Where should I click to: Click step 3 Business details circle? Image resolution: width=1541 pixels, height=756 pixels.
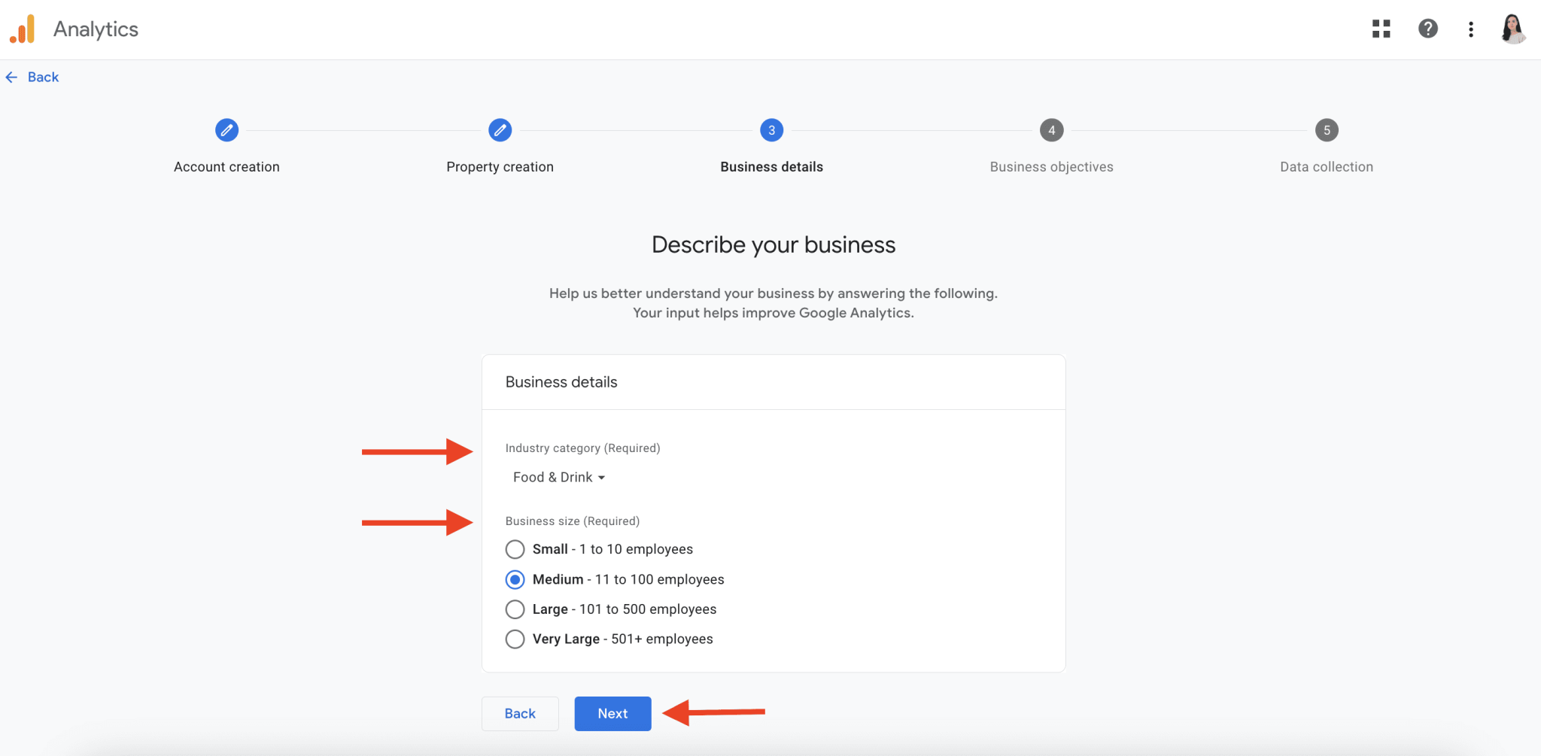[x=771, y=130]
